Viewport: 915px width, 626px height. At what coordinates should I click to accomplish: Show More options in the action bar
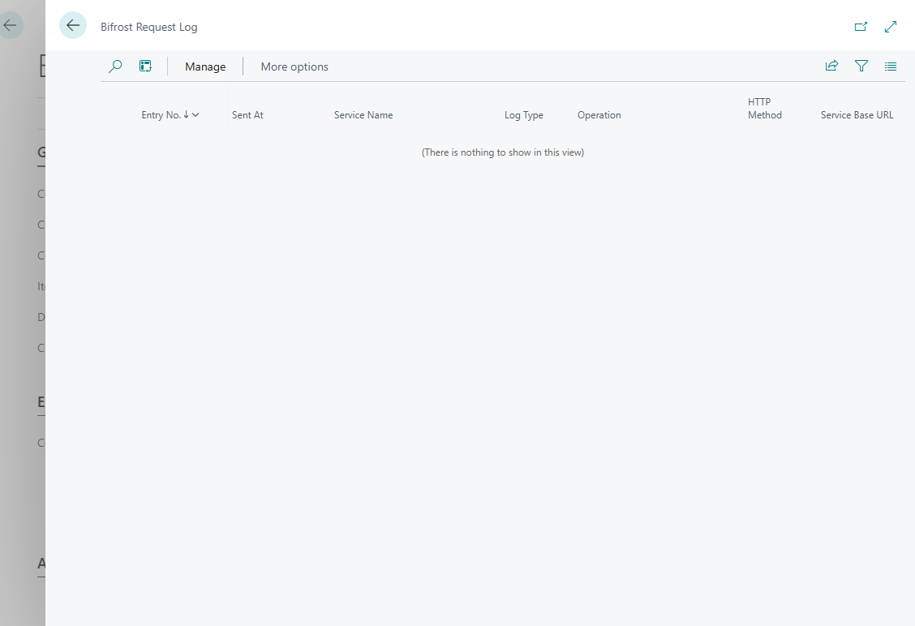click(x=294, y=66)
